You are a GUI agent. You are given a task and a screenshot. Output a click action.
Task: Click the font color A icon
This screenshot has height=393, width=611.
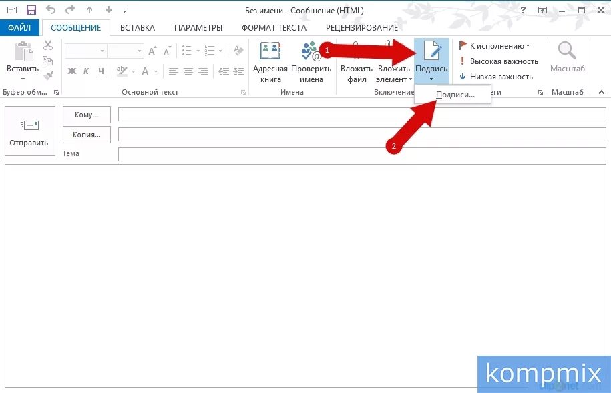[145, 71]
